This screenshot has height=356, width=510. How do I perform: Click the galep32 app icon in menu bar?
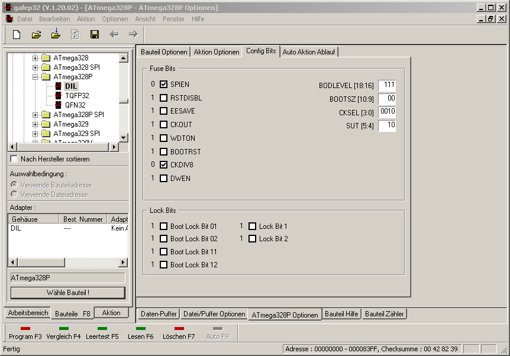pyautogui.click(x=9, y=19)
